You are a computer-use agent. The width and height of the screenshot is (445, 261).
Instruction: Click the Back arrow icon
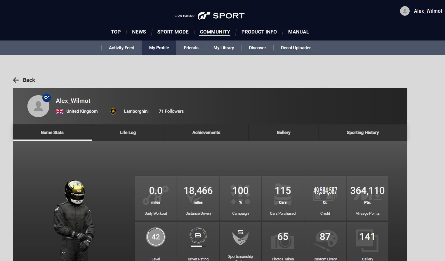point(16,80)
